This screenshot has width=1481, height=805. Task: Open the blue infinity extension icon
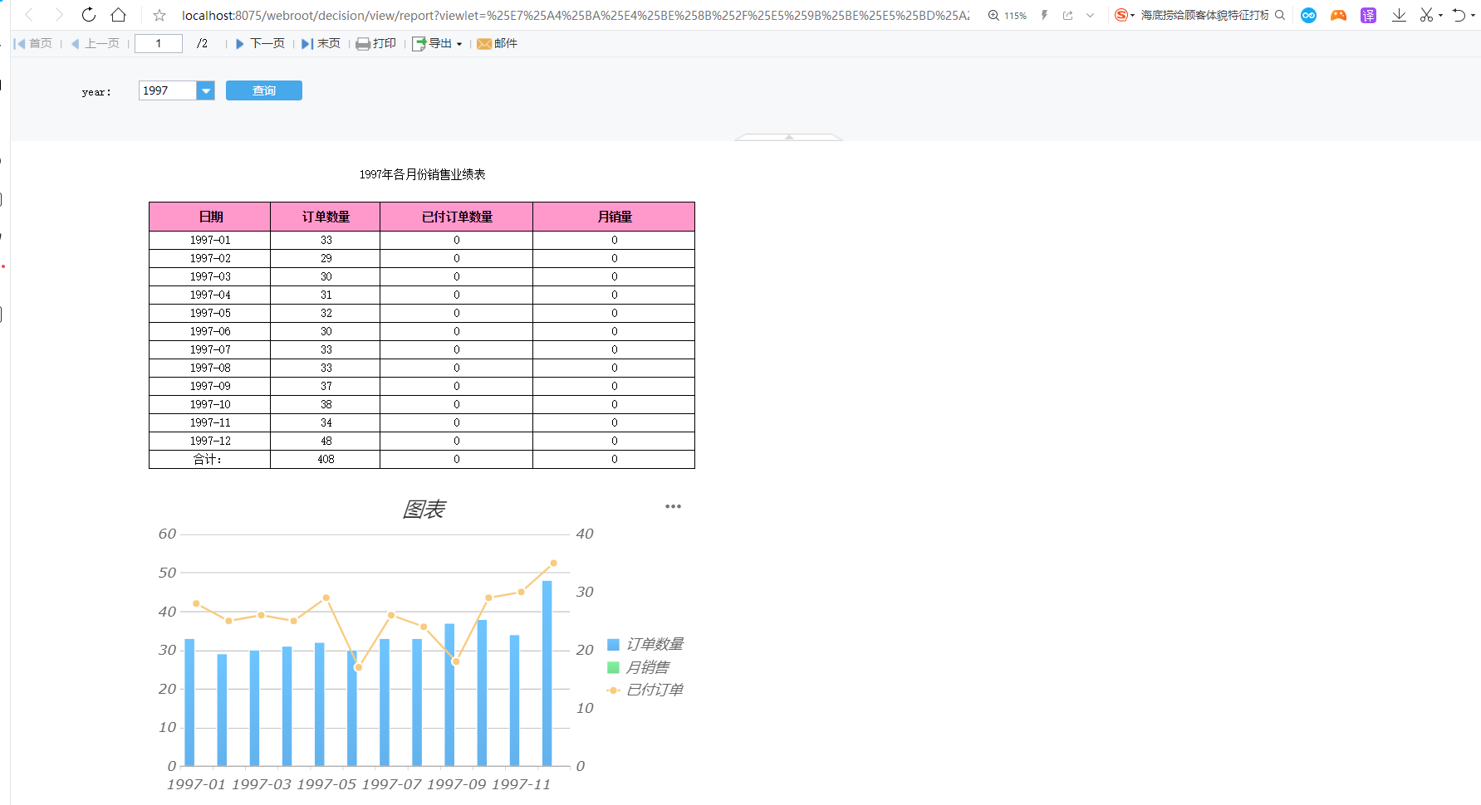(x=1308, y=15)
